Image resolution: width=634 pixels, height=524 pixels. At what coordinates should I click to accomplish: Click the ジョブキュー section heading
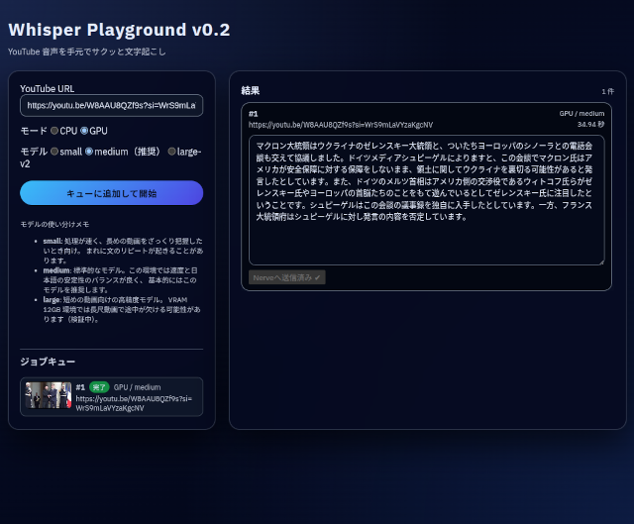click(x=48, y=362)
